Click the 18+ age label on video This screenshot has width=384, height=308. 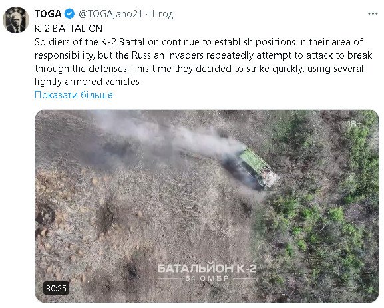(353, 124)
